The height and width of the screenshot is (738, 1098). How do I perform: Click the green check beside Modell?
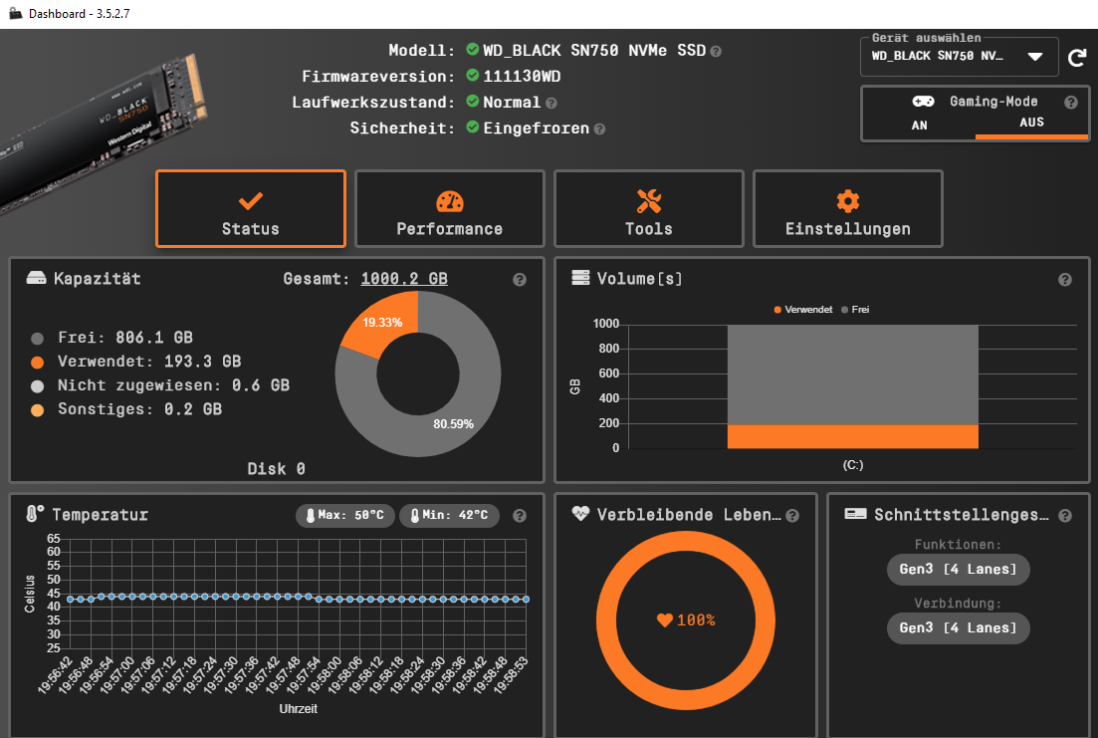[473, 49]
